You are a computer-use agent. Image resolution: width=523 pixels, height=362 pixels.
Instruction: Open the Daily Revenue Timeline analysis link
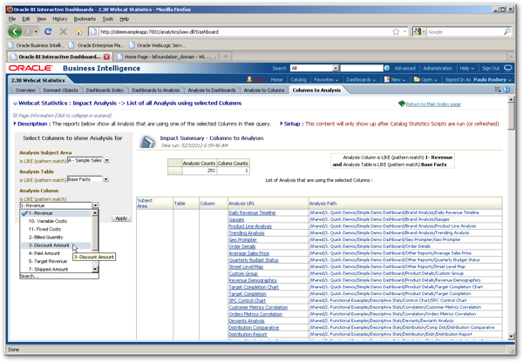click(252, 213)
